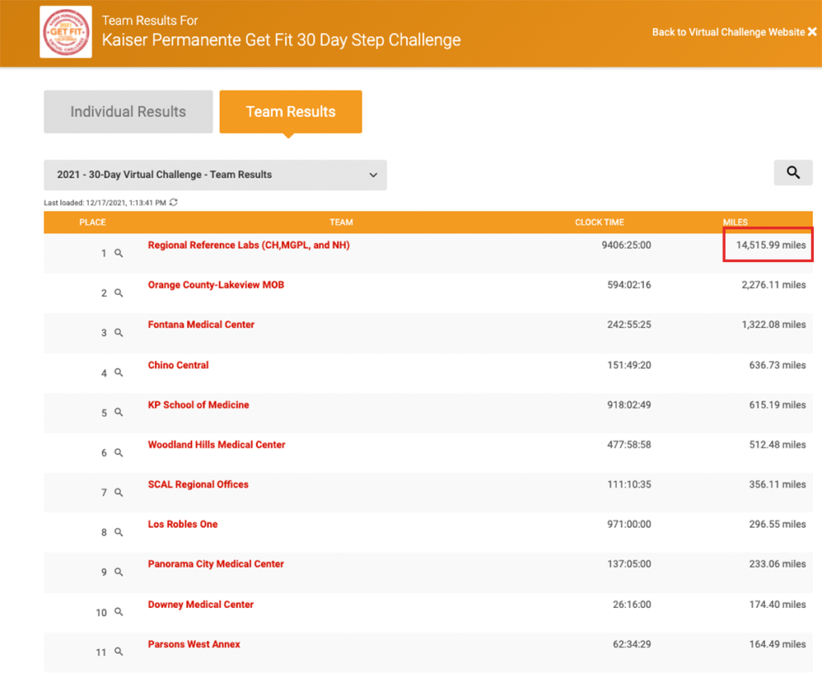Click the 615.19 miles value
This screenshot has width=822, height=673.
click(x=777, y=405)
